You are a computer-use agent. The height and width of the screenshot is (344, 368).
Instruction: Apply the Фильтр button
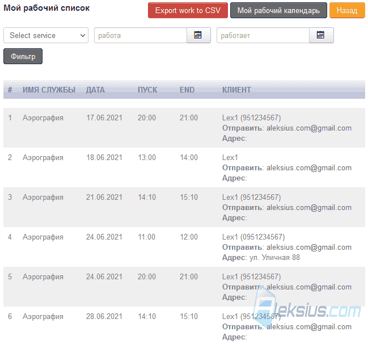[23, 56]
